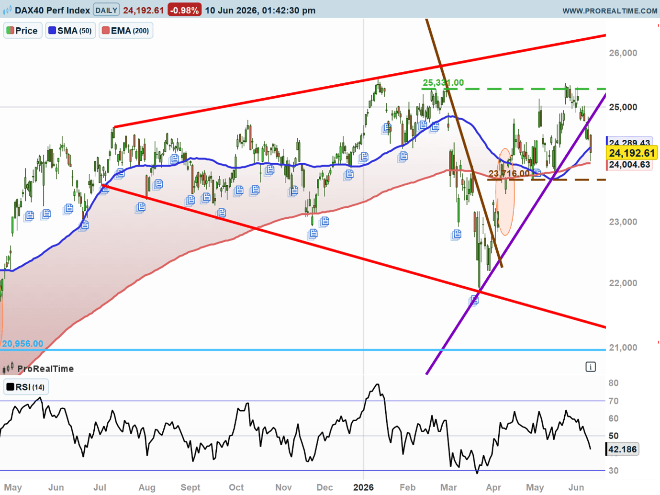Click the 25,000 price axis label
This screenshot has width=660, height=495.
(623, 107)
